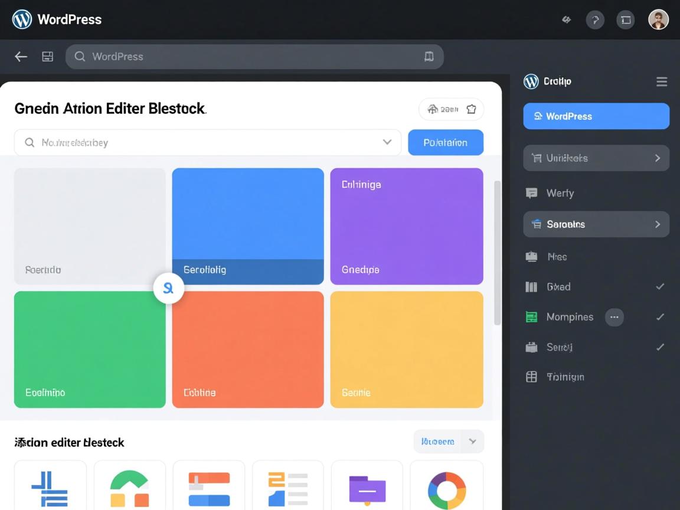The height and width of the screenshot is (510, 680).
Task: Select the orange Cobtine color tile
Action: [248, 349]
